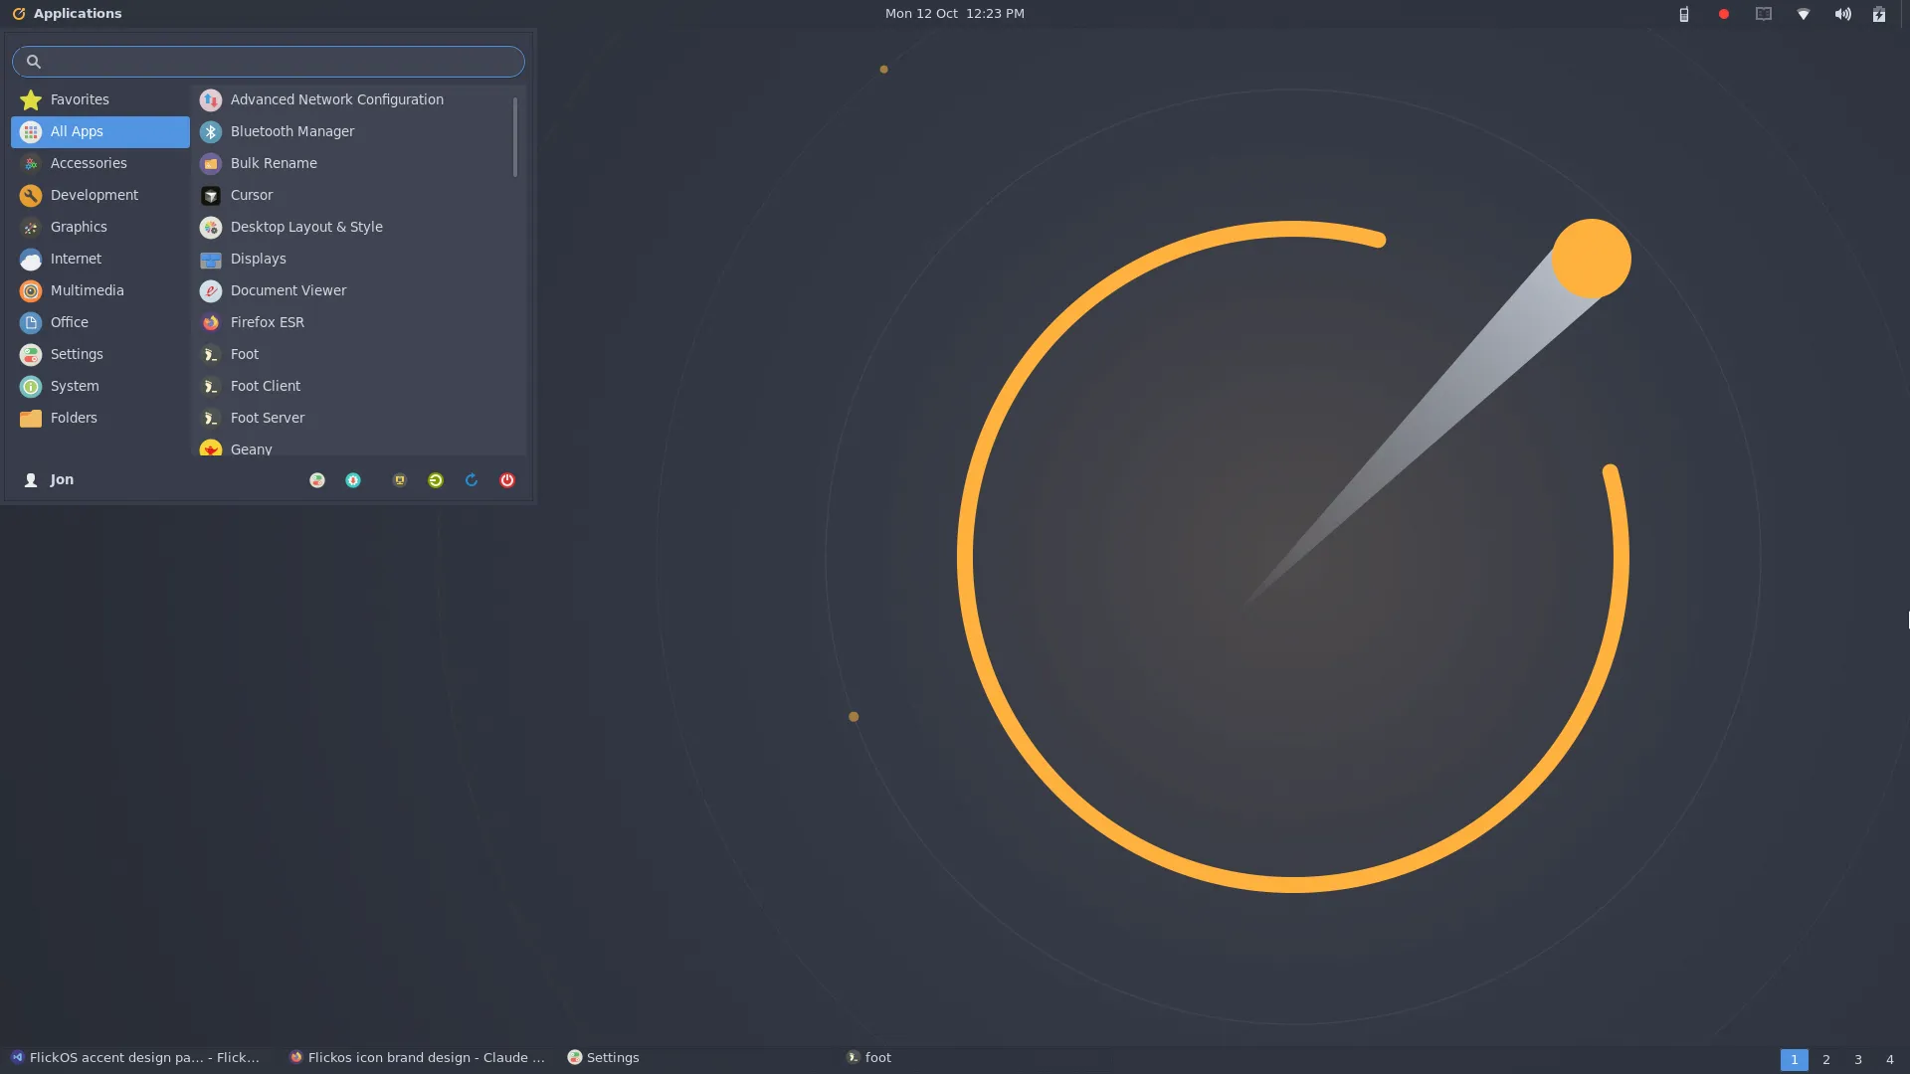Screen dimensions: 1910x1074
Task: Click the red power-off icon in the menu
Action: pos(507,480)
